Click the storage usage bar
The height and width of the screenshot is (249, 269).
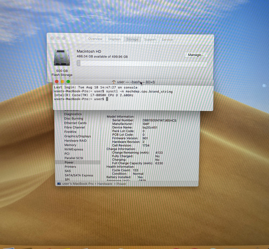click(142, 64)
